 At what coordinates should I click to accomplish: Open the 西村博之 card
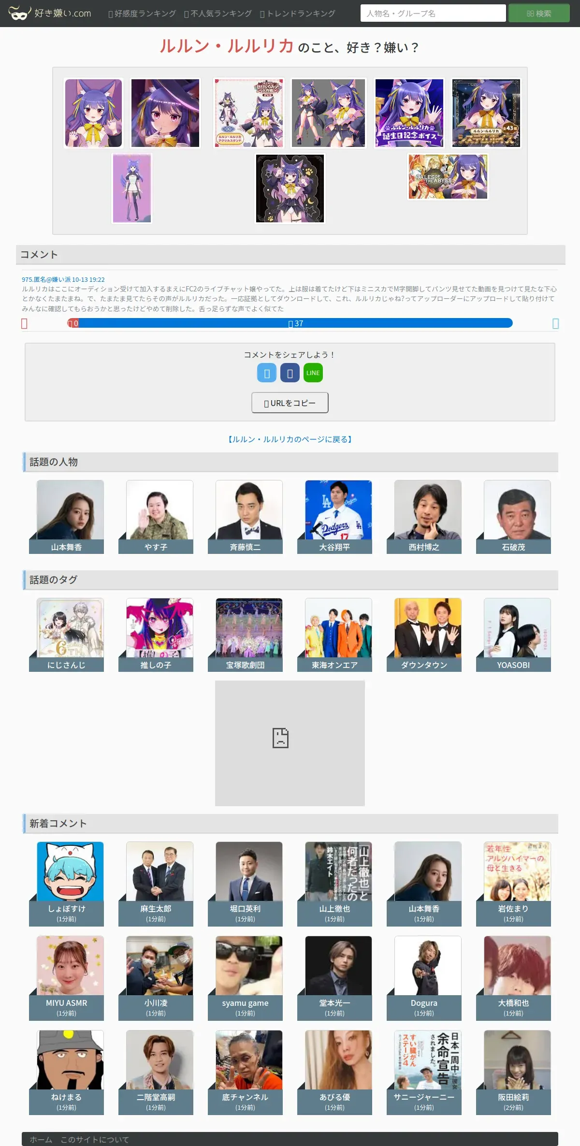424,517
